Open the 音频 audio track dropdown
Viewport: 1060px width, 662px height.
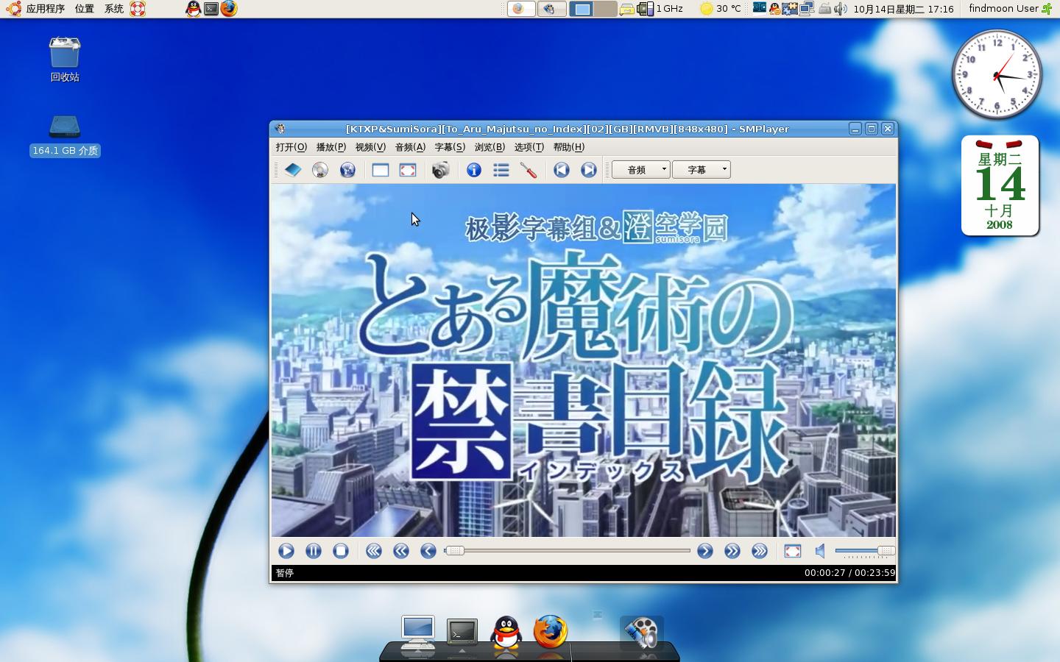point(641,170)
